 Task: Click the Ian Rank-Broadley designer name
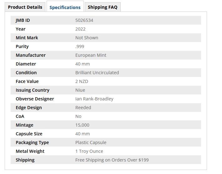(x=94, y=99)
